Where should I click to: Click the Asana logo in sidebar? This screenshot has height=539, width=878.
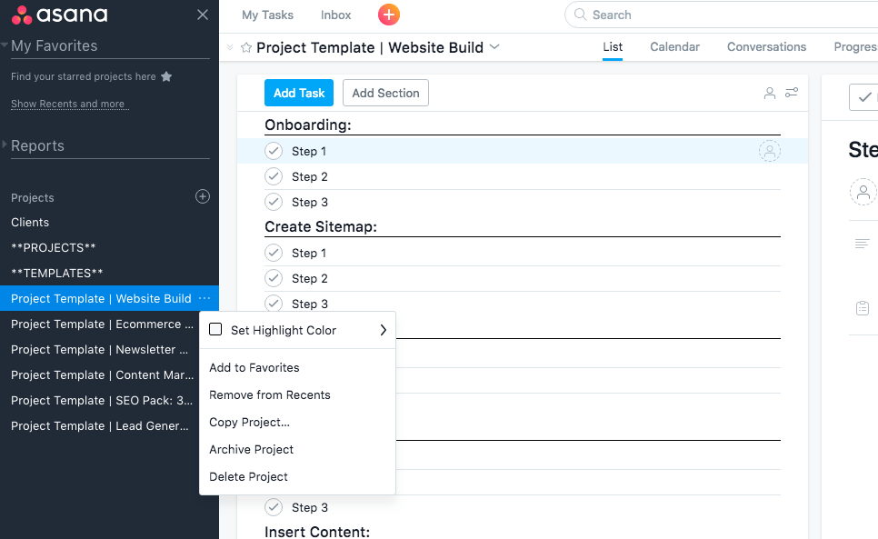[60, 15]
